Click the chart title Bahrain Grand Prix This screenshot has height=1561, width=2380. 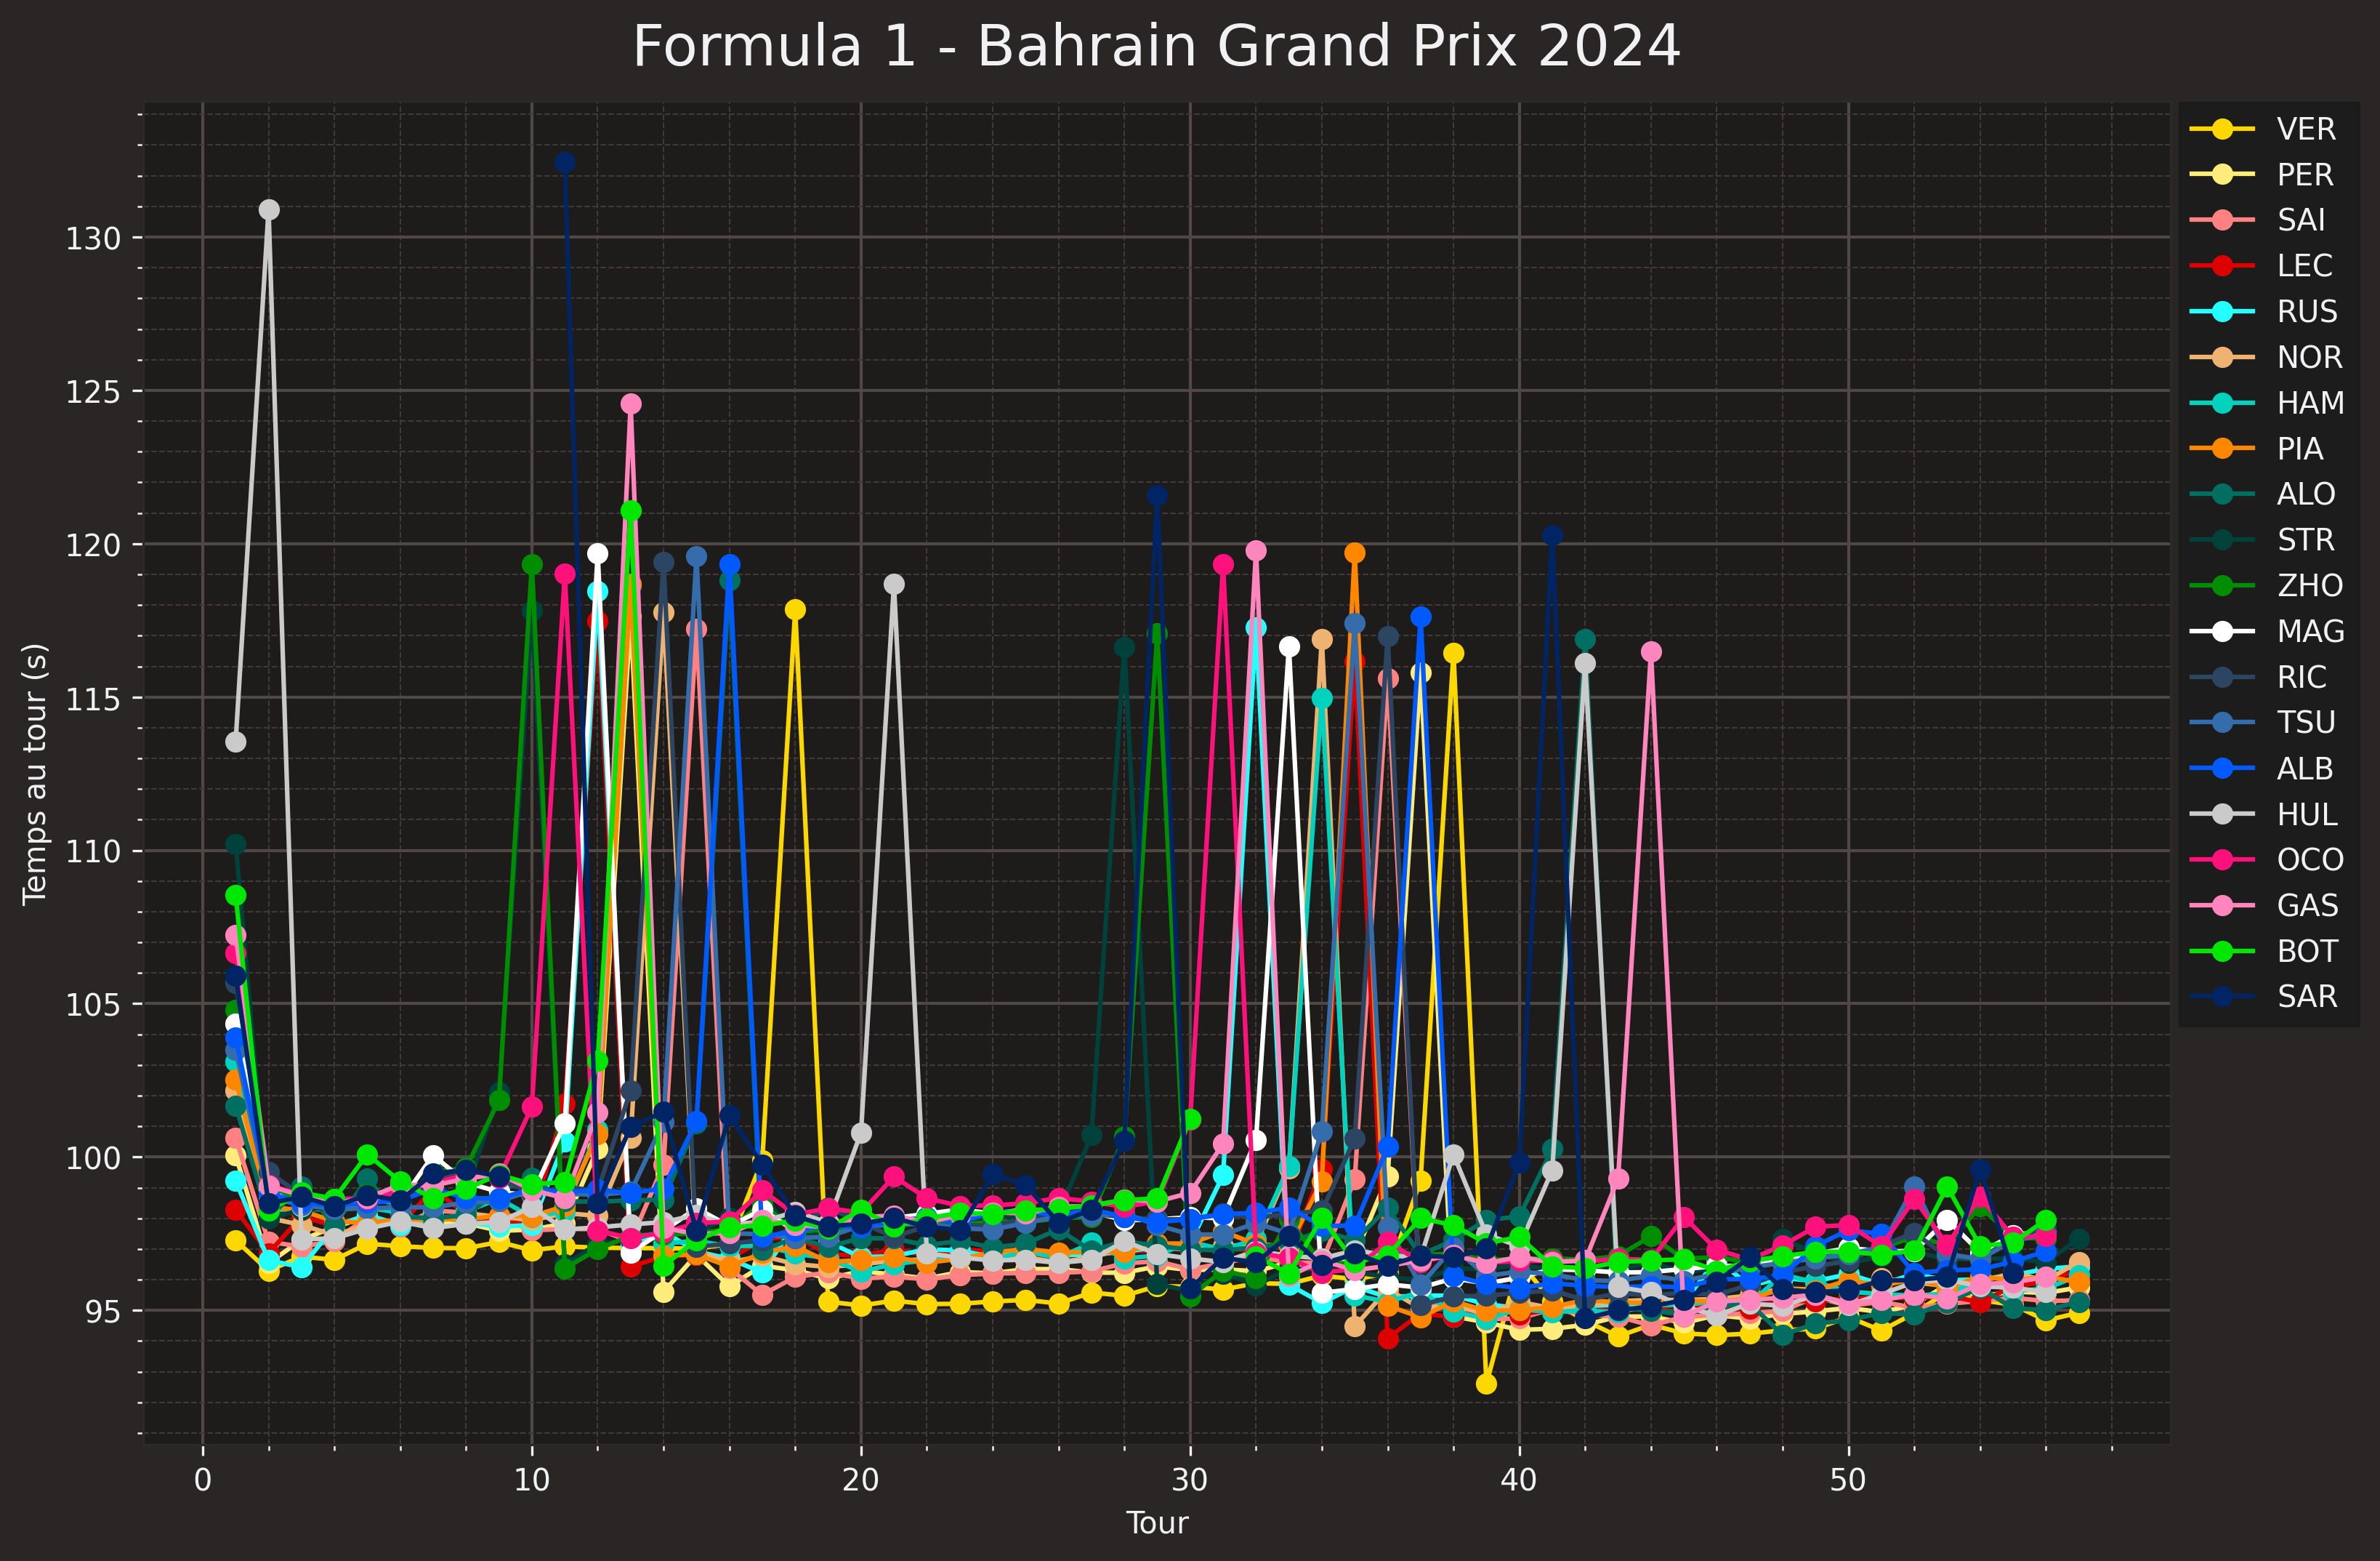point(1156,46)
